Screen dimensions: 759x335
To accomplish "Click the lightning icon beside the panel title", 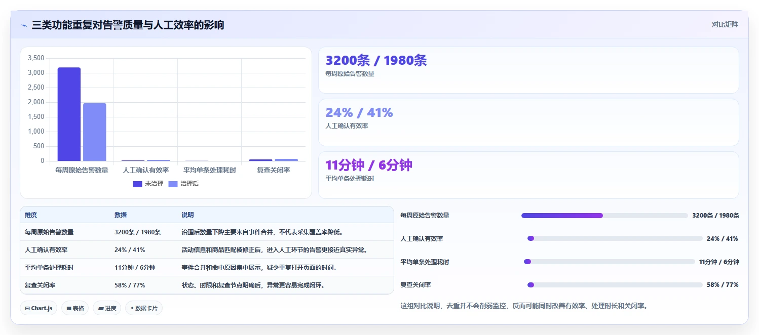I will coord(24,25).
